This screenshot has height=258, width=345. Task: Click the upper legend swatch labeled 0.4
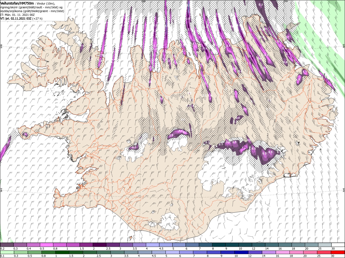pos(33,245)
